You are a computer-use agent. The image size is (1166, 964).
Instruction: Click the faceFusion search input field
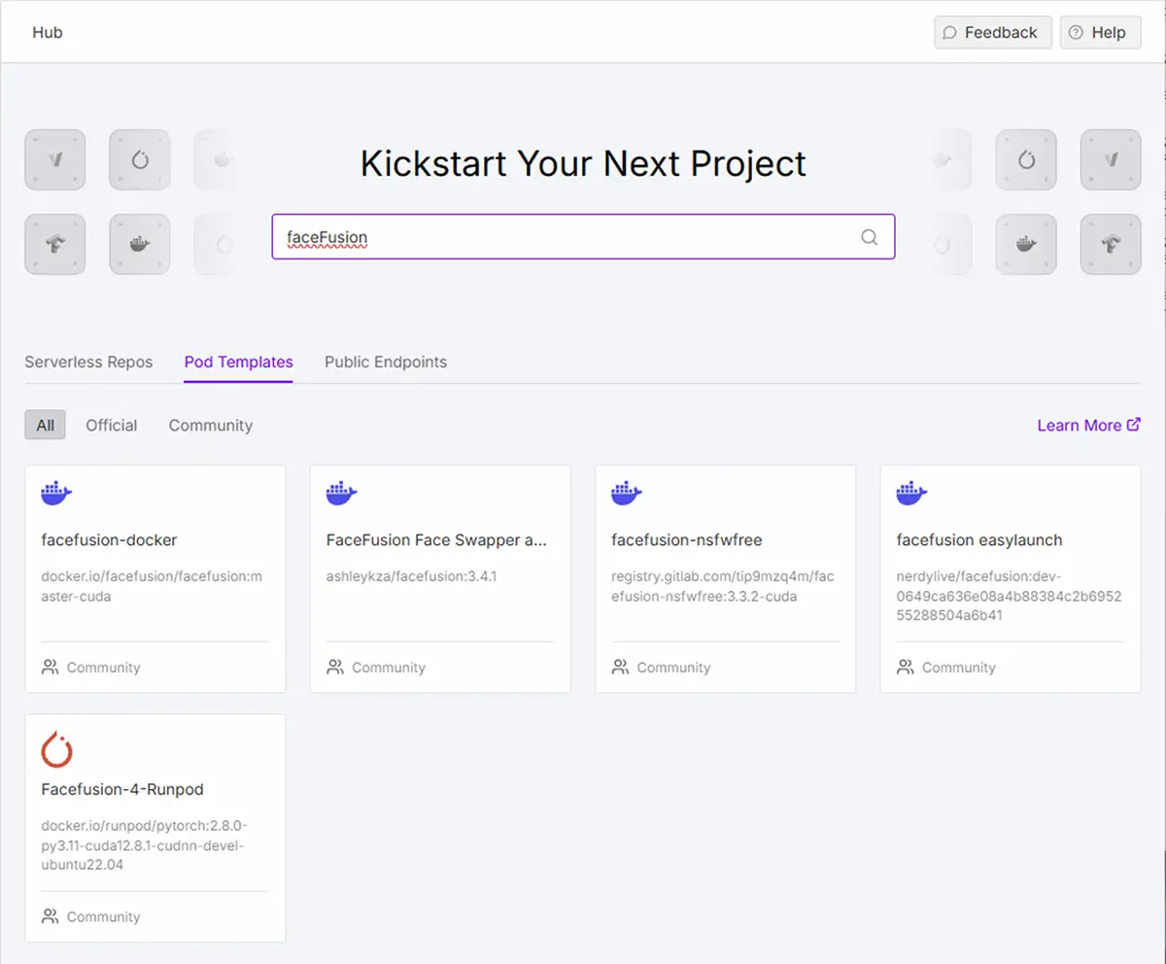(564, 237)
